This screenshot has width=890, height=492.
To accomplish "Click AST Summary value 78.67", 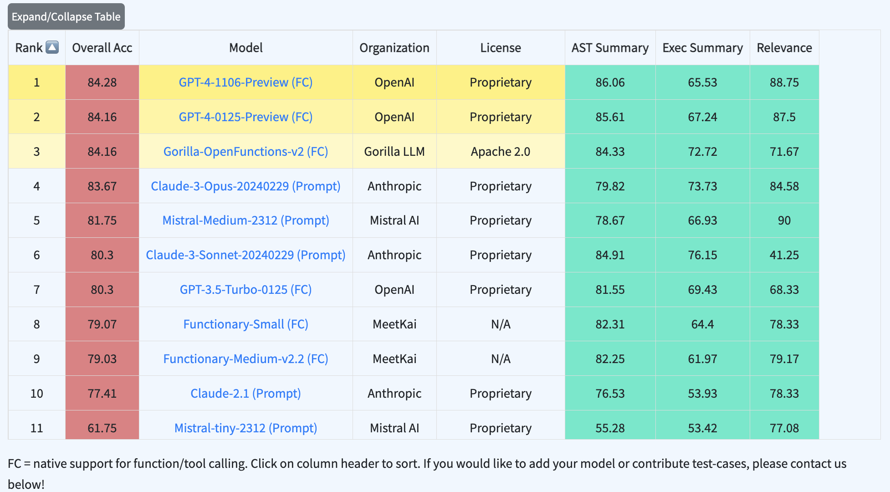I will [610, 220].
